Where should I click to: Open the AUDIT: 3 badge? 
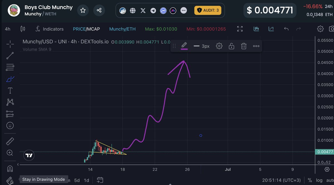click(x=208, y=10)
